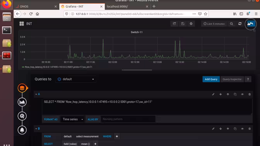Viewport: 260px width, 146px height.
Task: Toggle visibility eye for query A
Action: click(243, 94)
